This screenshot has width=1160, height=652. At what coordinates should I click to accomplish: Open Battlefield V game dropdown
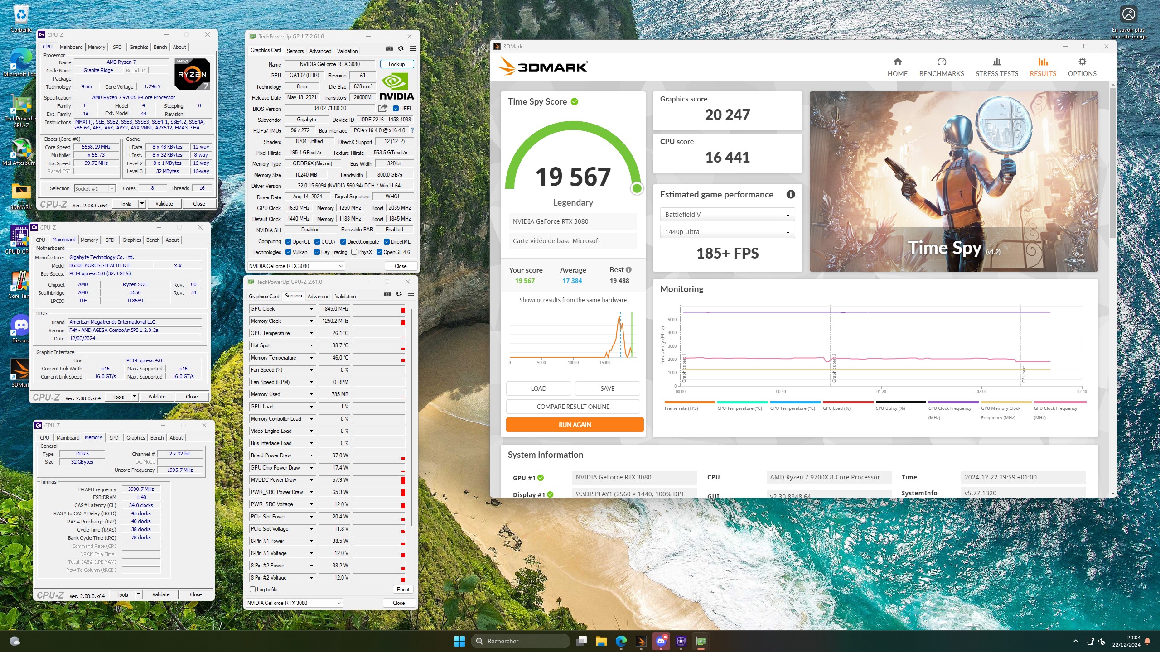pos(727,215)
